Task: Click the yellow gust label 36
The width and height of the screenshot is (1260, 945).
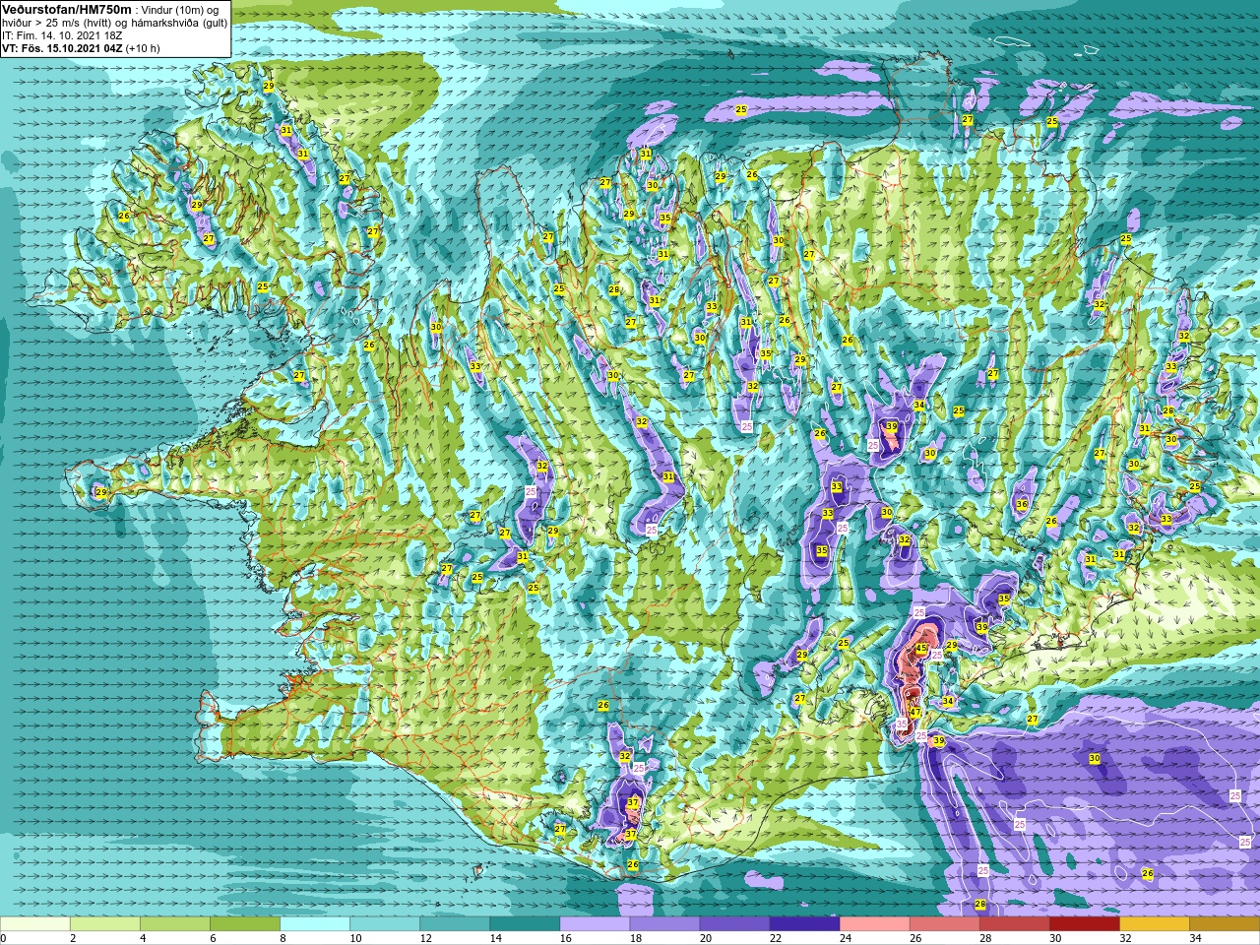Action: pos(1022,505)
